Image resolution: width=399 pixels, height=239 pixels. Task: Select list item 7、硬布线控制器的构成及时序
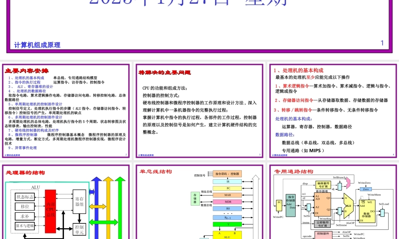click(34, 130)
